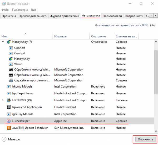Click the HandyAndy (7) group icon

[9, 42]
